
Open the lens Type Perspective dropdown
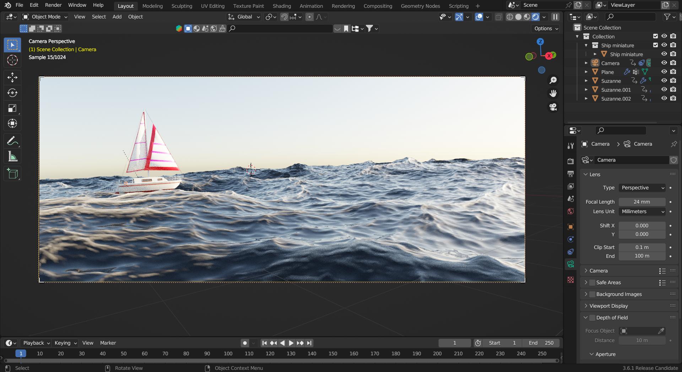(x=642, y=188)
